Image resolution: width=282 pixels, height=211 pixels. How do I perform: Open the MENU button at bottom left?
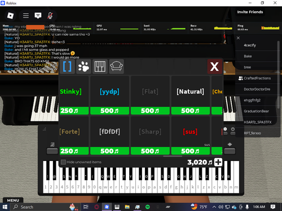[13, 200]
